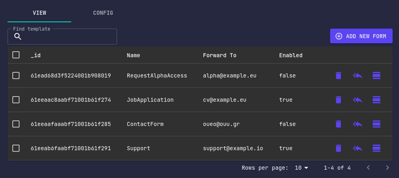Click the search magnifier icon
Screen dimensions: 399x178
[x=18, y=37]
